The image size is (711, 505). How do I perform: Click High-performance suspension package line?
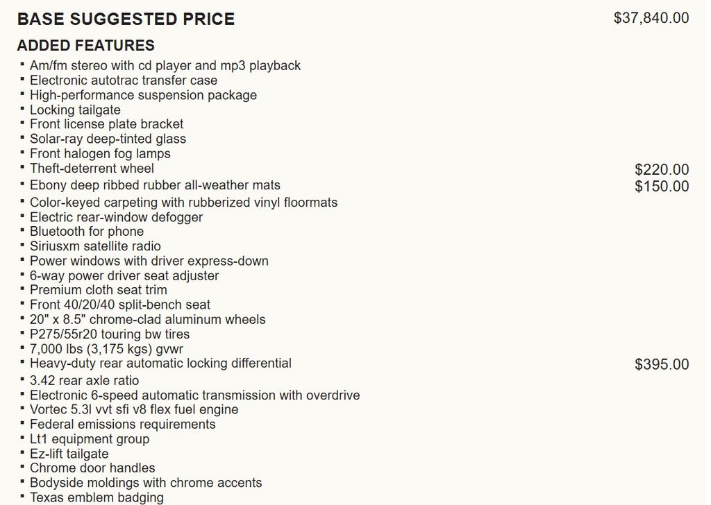pos(143,95)
